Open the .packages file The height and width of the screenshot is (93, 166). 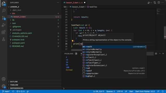[x=34, y=30]
